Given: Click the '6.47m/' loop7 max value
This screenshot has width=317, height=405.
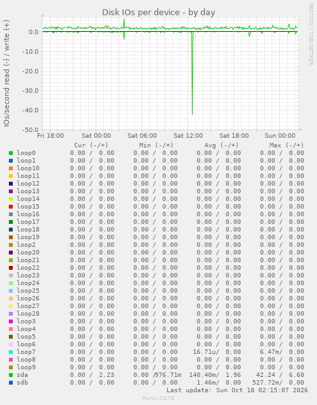Looking at the screenshot, I should [x=271, y=352].
